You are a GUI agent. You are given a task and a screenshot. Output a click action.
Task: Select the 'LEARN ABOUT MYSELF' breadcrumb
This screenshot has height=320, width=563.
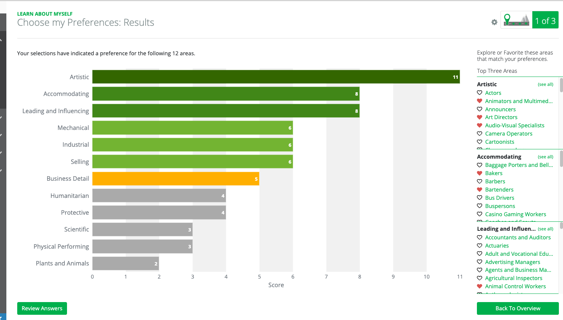coord(45,13)
